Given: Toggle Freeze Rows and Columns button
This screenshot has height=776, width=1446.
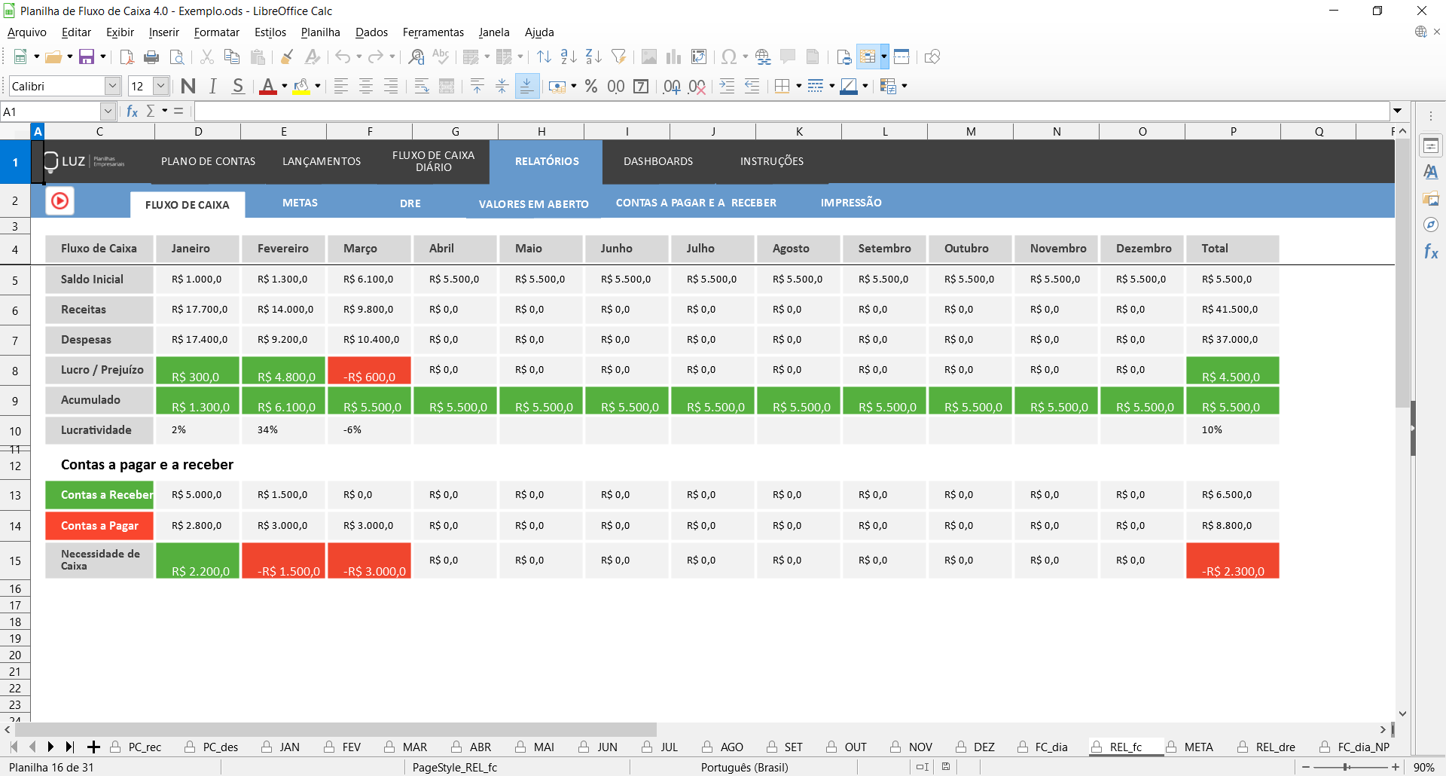Looking at the screenshot, I should [901, 57].
